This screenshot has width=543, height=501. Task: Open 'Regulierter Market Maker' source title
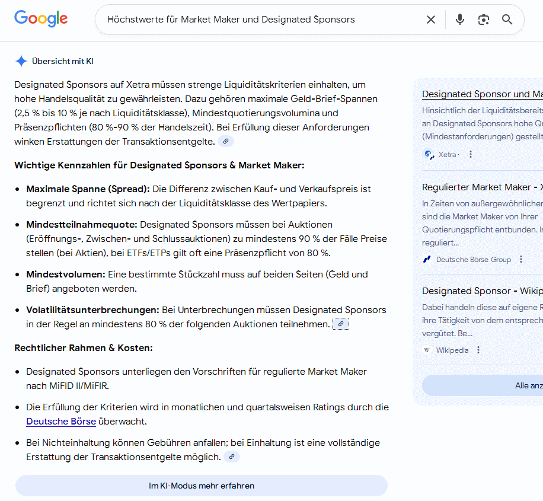[483, 187]
